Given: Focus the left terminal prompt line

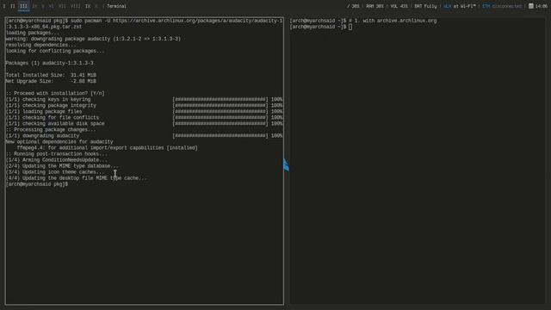Looking at the screenshot, I should pyautogui.click(x=37, y=184).
